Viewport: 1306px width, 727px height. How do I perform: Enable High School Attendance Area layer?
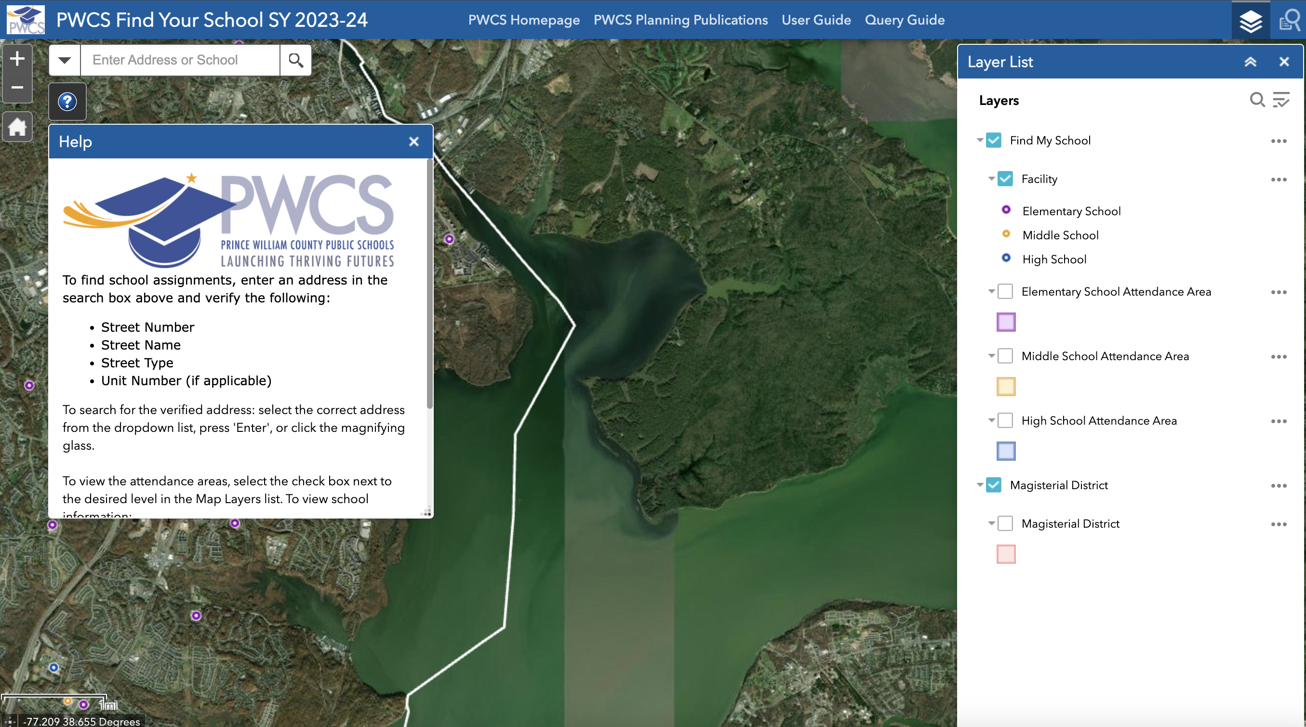[x=1005, y=420]
